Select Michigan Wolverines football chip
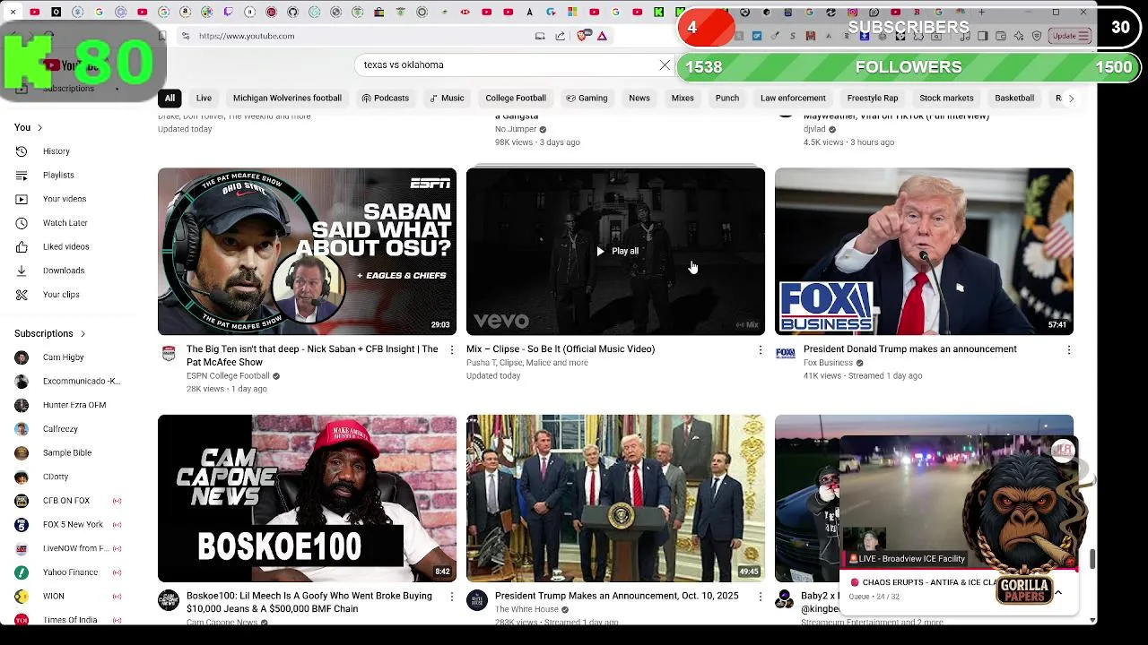This screenshot has width=1148, height=645. (x=287, y=99)
